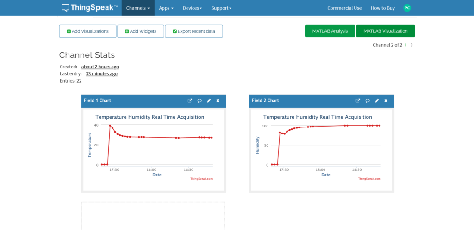This screenshot has width=474, height=230.
Task: Open Field 2 Chart in new window icon
Action: click(358, 101)
